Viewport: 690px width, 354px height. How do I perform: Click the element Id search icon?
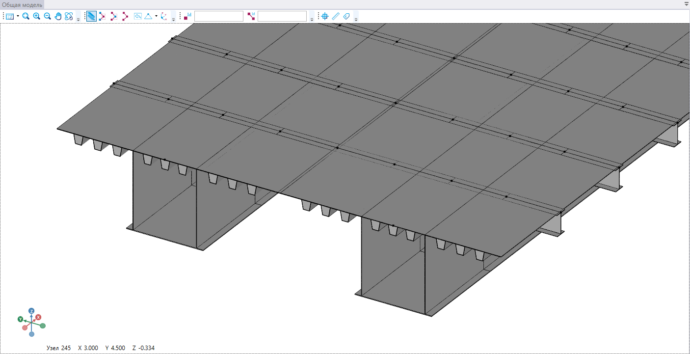pos(252,16)
